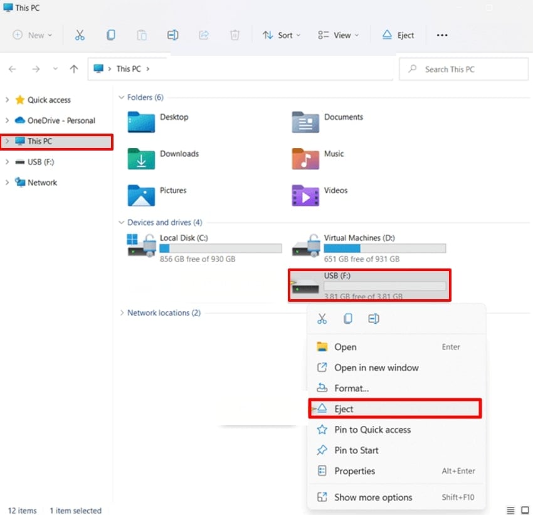This screenshot has width=533, height=515.
Task: Go up one level with the up arrow
Action: pos(74,69)
